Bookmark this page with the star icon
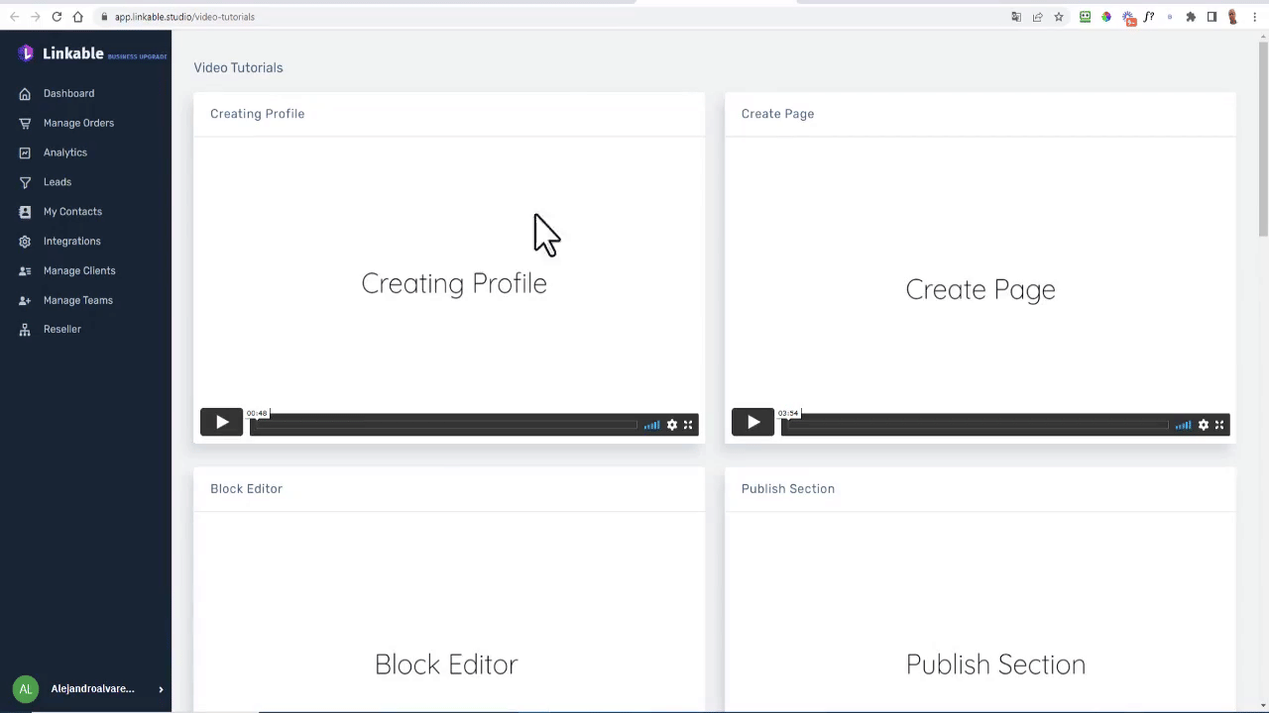This screenshot has width=1269, height=713. (x=1059, y=17)
